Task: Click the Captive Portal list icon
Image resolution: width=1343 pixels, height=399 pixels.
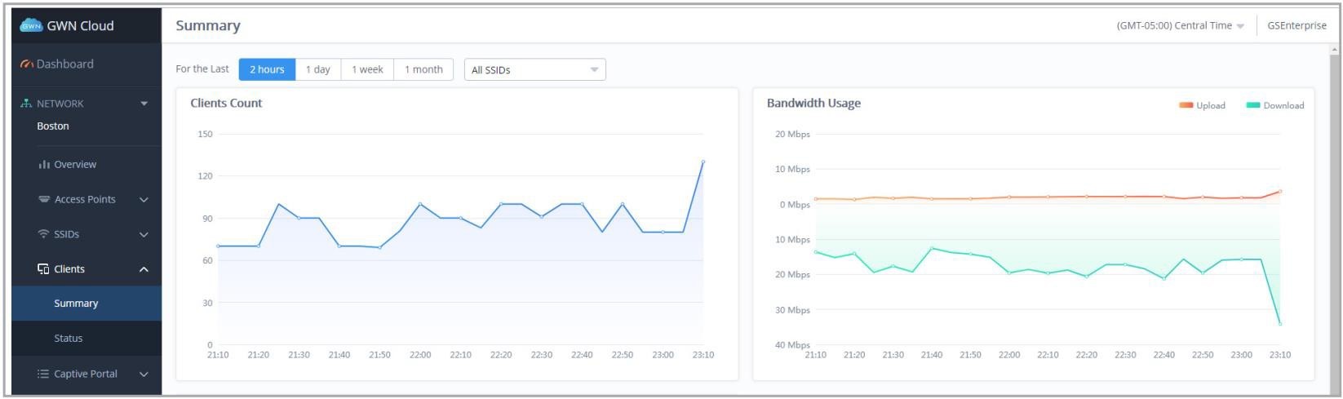Action: 43,374
